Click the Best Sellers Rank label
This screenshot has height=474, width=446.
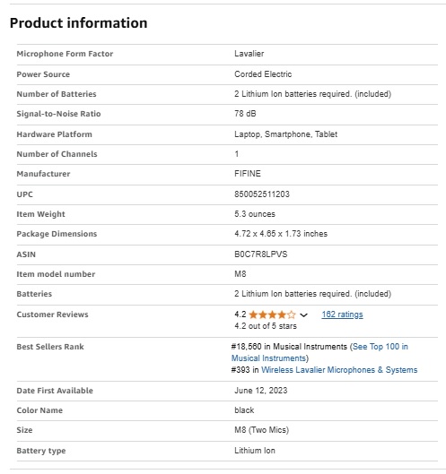click(50, 347)
